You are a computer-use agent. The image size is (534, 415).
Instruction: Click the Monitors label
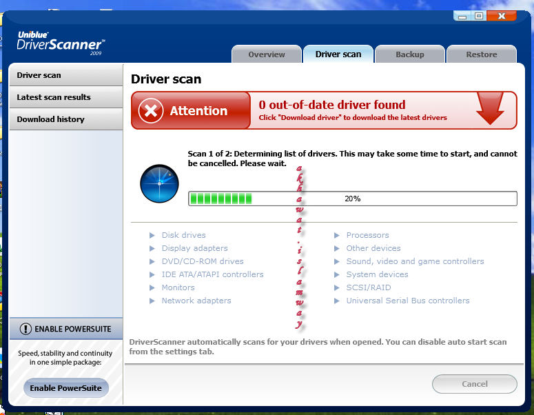tap(178, 287)
